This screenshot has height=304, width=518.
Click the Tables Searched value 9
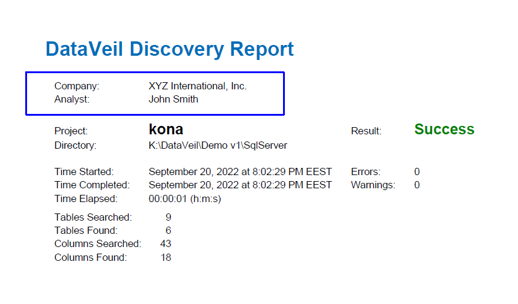click(168, 217)
